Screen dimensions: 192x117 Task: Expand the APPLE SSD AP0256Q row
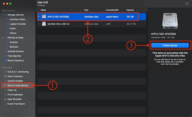point(39,17)
